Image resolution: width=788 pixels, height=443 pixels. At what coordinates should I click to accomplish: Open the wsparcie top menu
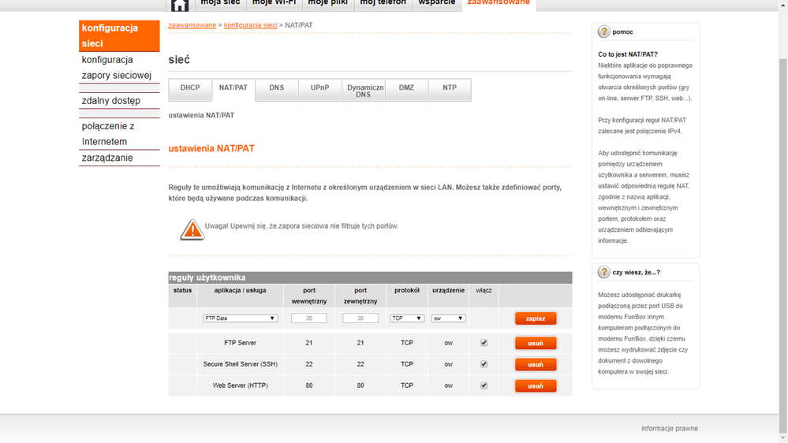pos(437,4)
